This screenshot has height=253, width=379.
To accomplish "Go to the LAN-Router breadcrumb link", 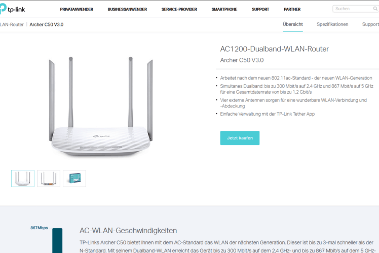I will pos(12,24).
